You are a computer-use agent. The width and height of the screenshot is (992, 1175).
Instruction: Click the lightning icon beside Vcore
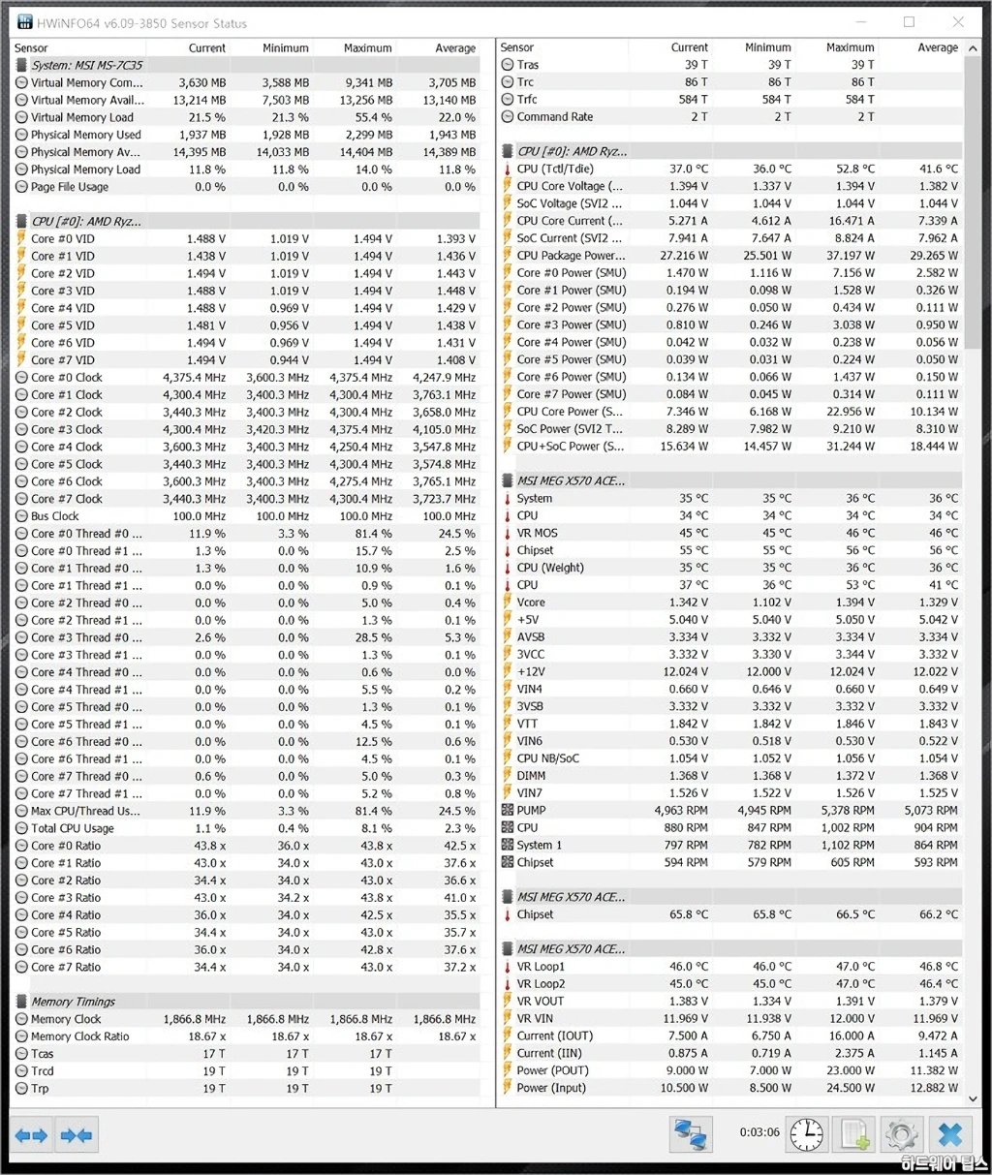(x=508, y=603)
